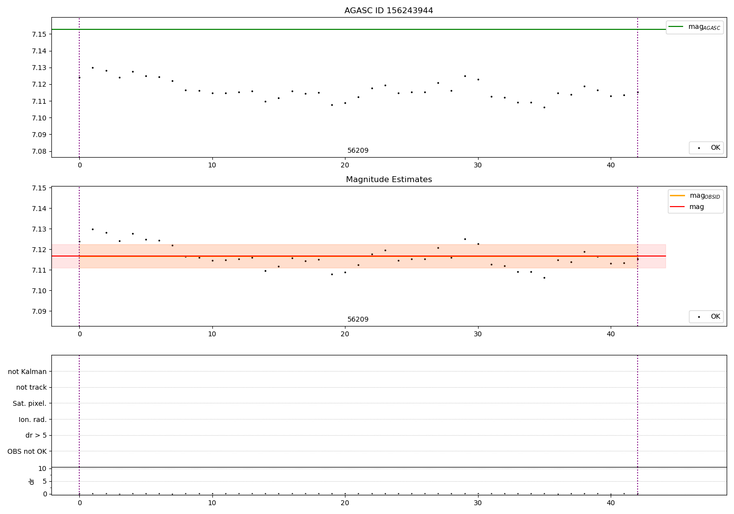Screen dimensions: 734x514
Task: Click the 'AGASC ID 156243944' plot title
Action: 389,11
